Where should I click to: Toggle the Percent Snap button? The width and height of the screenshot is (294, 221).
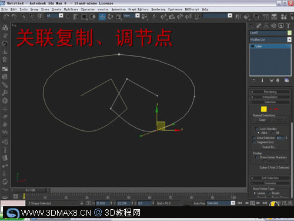tap(180, 17)
